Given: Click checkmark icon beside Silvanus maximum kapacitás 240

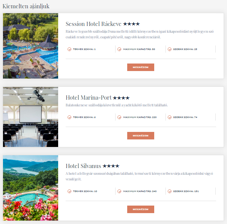Looking at the screenshot, I should click(119, 191).
